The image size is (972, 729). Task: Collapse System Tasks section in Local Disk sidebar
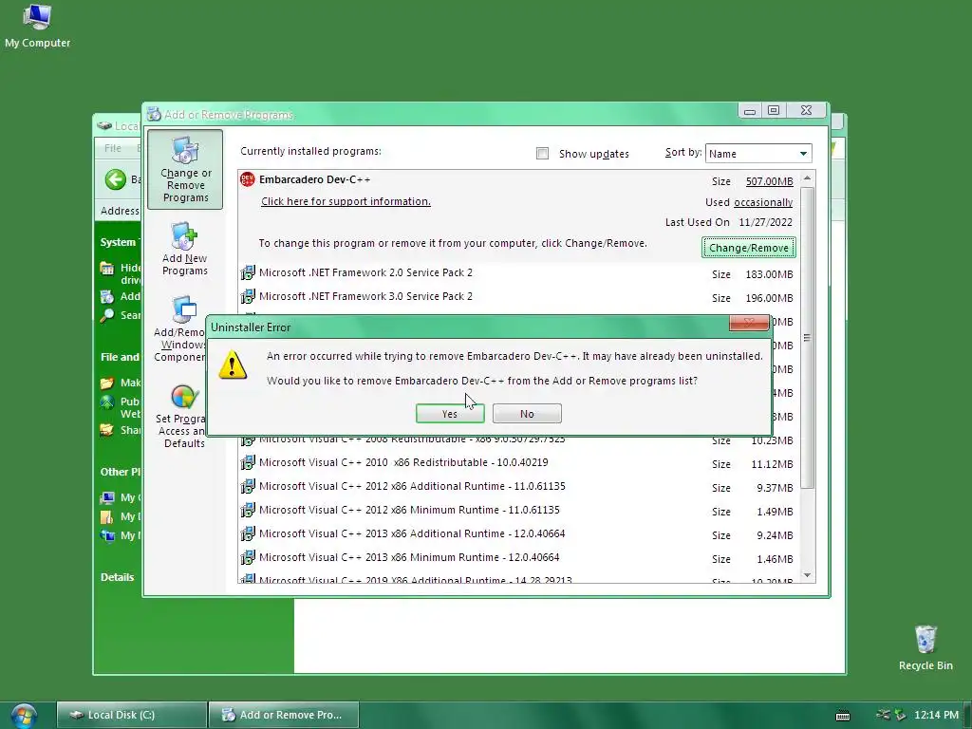coord(120,242)
